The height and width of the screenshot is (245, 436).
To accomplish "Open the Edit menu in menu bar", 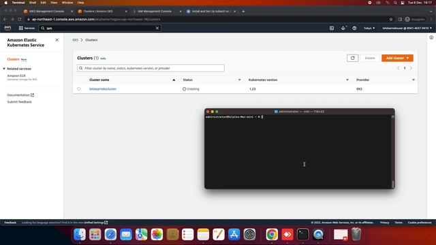I will 43,3.
